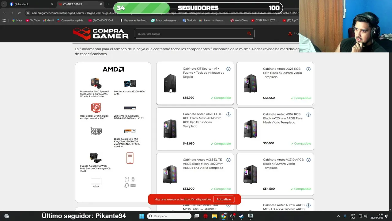The height and width of the screenshot is (221, 392).
Task: Reload the current page
Action: pyautogui.click(x=19, y=13)
